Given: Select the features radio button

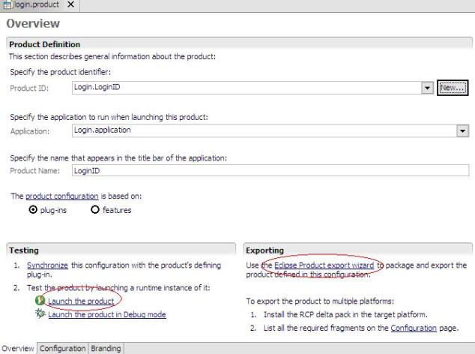Looking at the screenshot, I should click(95, 209).
